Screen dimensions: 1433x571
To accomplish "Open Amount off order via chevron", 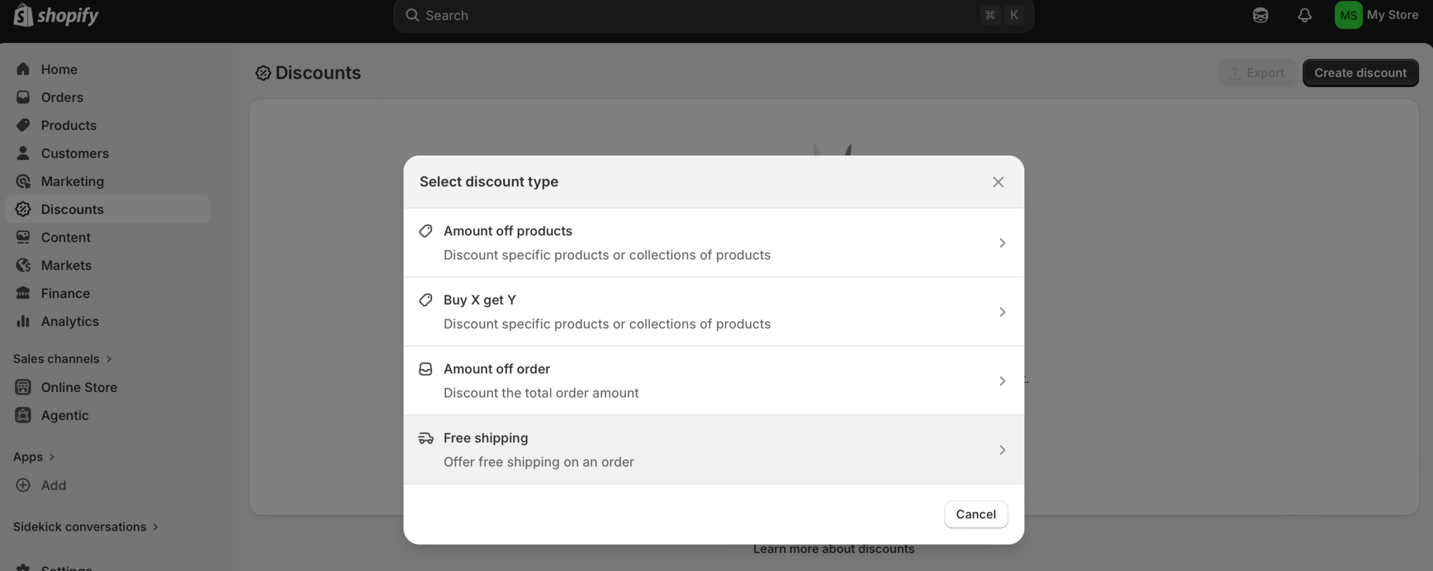I will (x=1003, y=381).
